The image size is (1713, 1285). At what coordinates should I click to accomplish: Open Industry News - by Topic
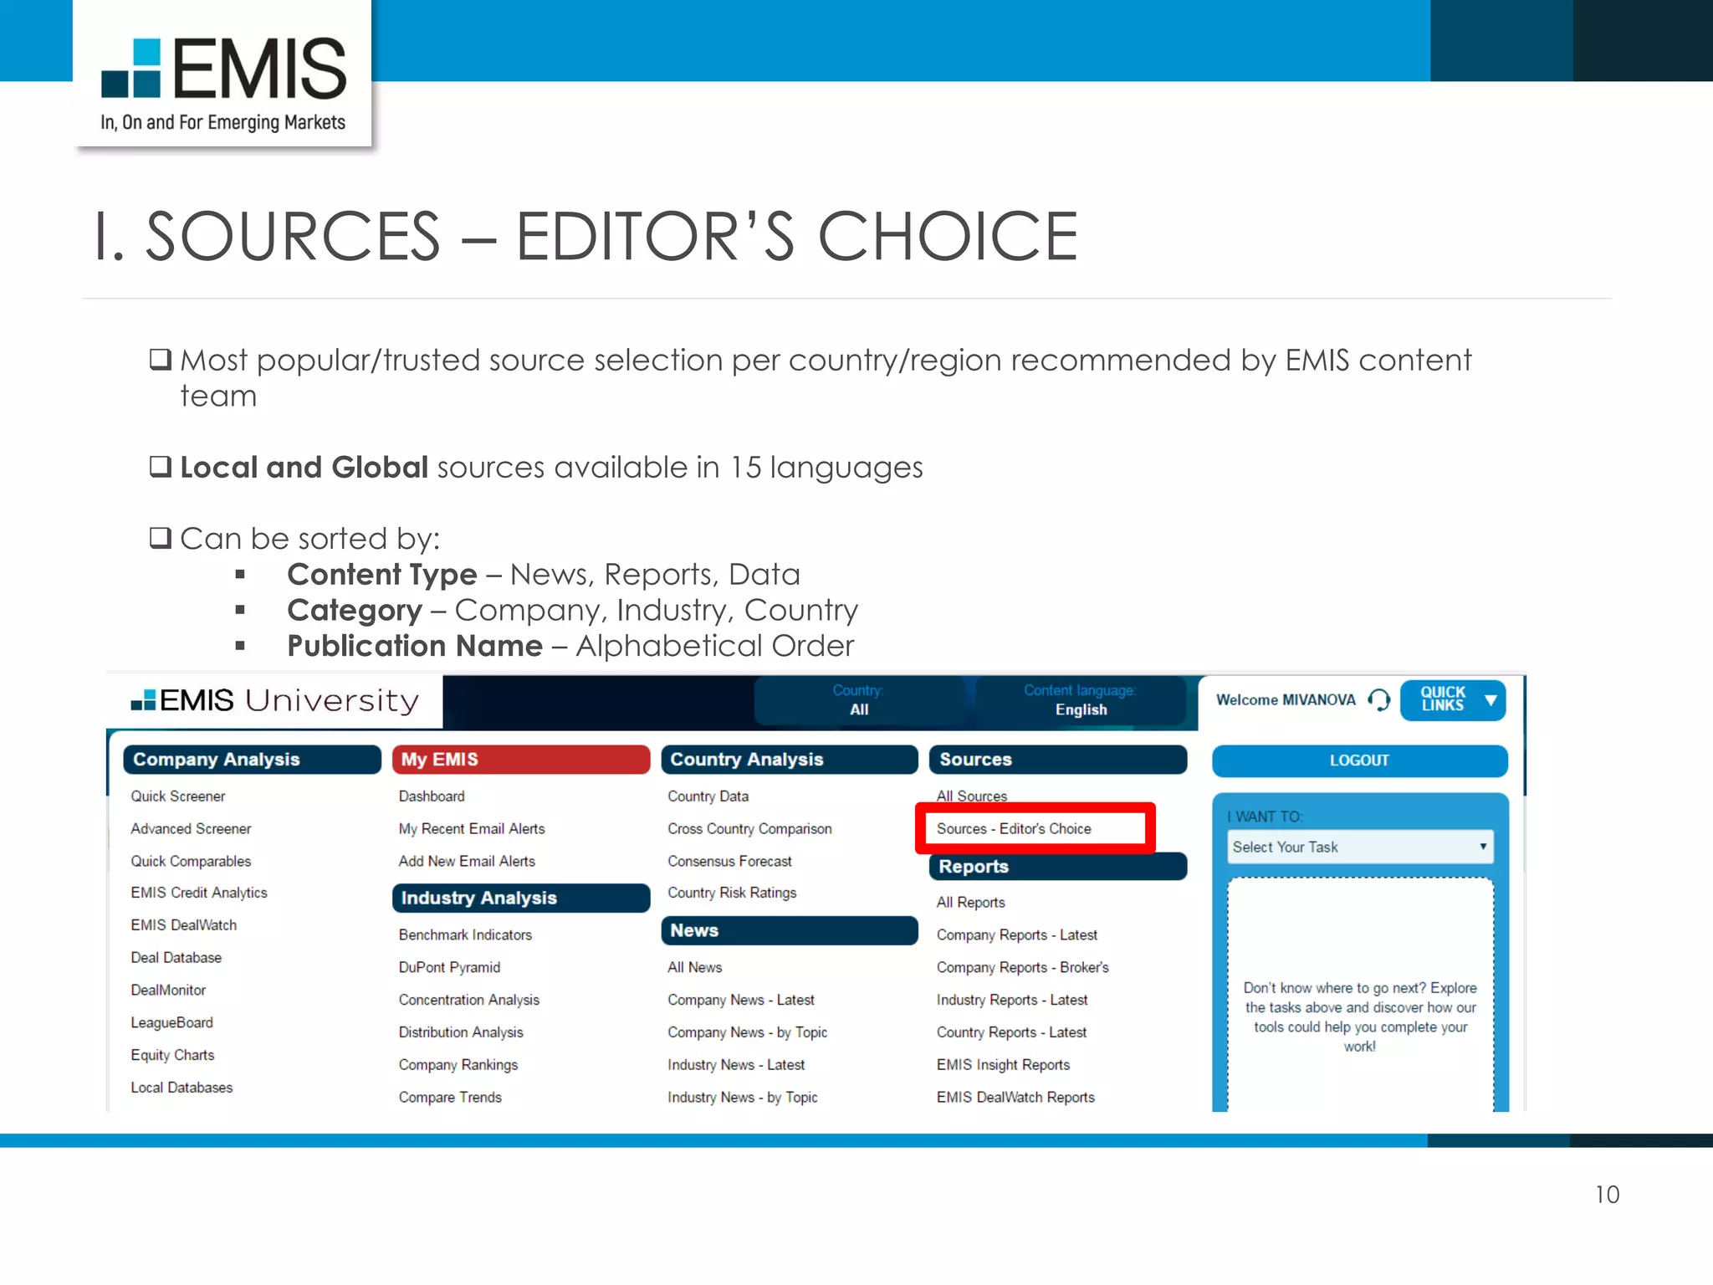pyautogui.click(x=743, y=1097)
